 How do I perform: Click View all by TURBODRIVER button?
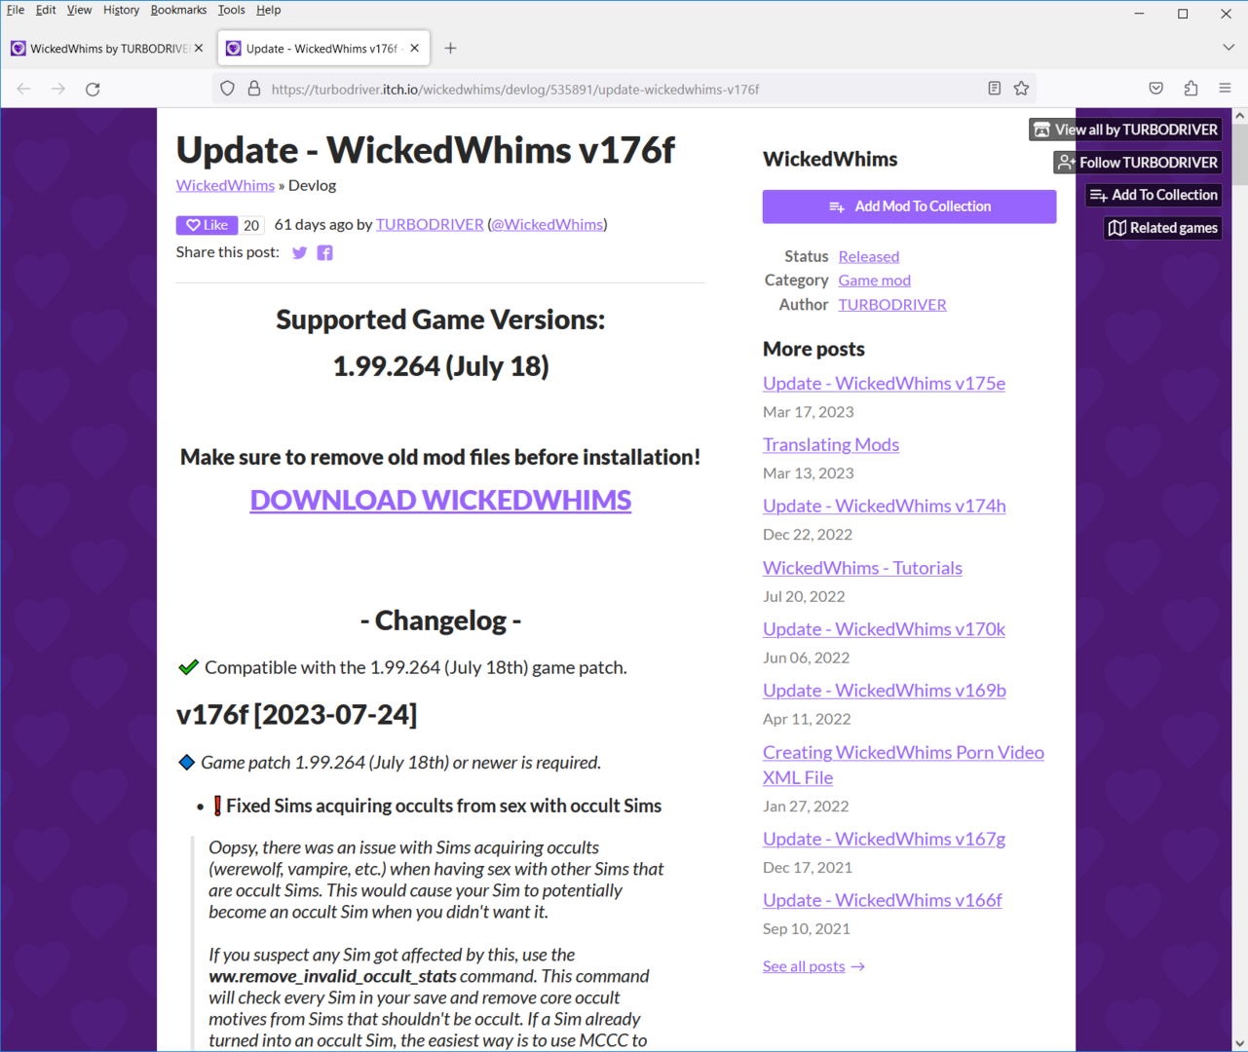1125,130
